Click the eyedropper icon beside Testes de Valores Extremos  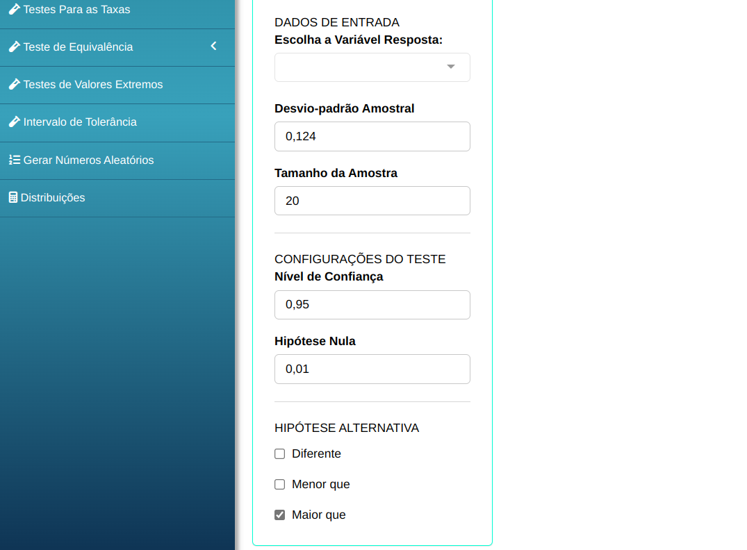[14, 85]
